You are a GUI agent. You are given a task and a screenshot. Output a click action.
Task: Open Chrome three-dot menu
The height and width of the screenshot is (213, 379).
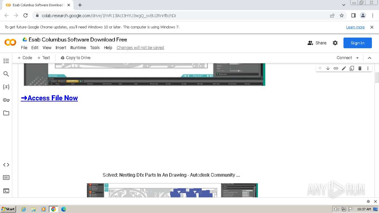[x=372, y=15]
